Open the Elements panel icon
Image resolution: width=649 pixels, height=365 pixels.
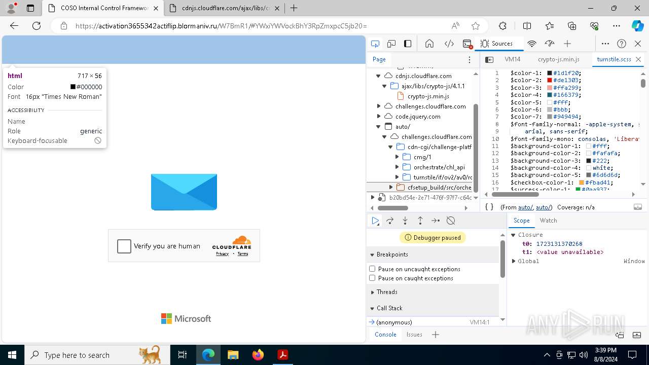tap(449, 44)
